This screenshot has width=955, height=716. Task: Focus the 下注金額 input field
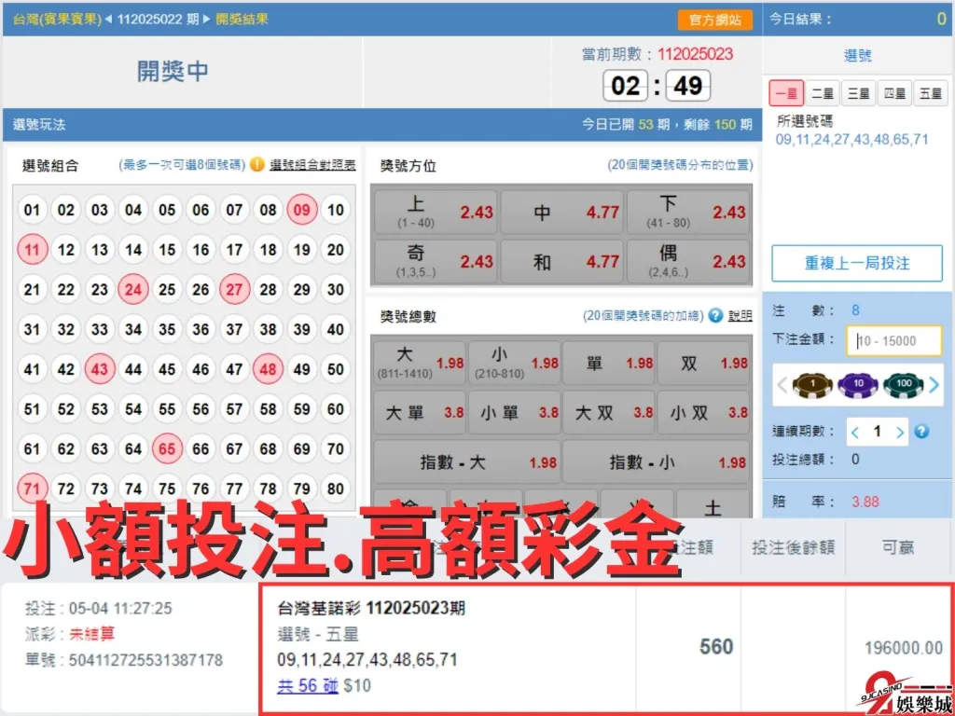[894, 341]
